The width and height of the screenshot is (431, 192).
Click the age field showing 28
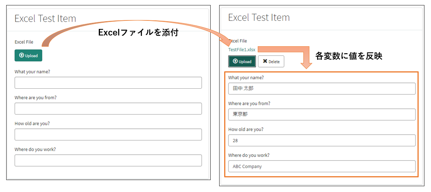coord(322,140)
